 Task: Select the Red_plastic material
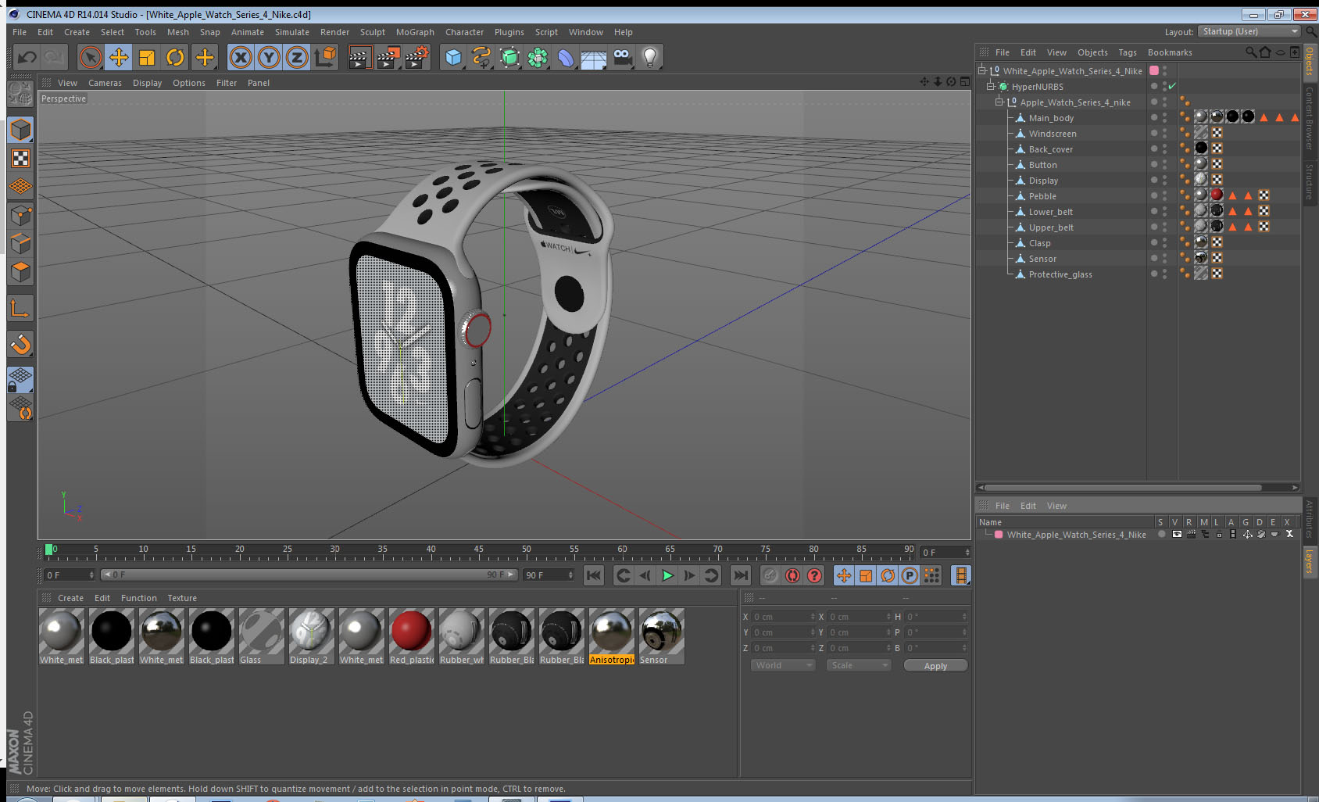pyautogui.click(x=411, y=636)
